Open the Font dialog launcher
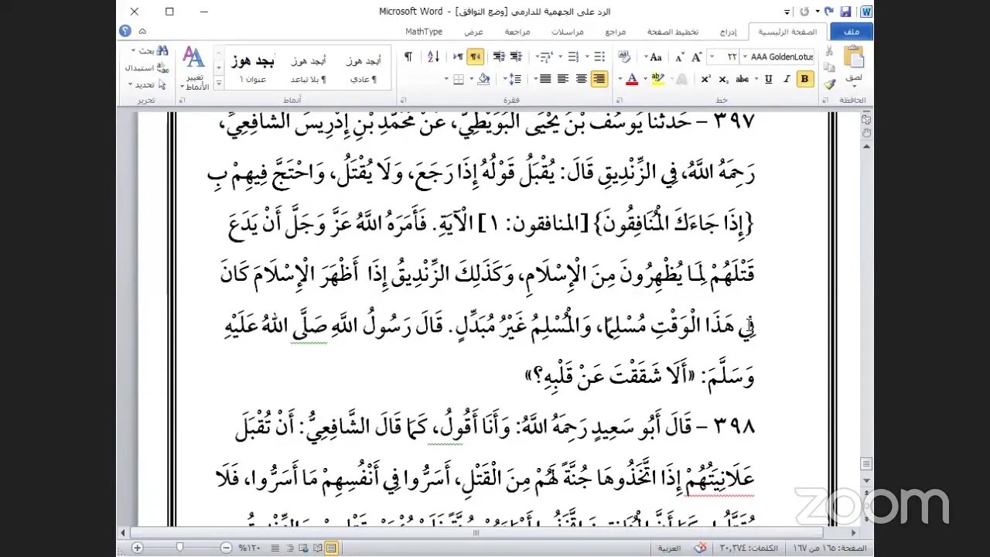Image resolution: width=990 pixels, height=557 pixels. [619, 101]
